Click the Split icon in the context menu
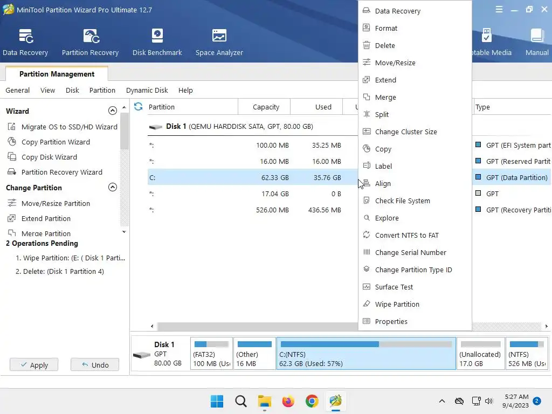The height and width of the screenshot is (414, 552). coord(367,114)
